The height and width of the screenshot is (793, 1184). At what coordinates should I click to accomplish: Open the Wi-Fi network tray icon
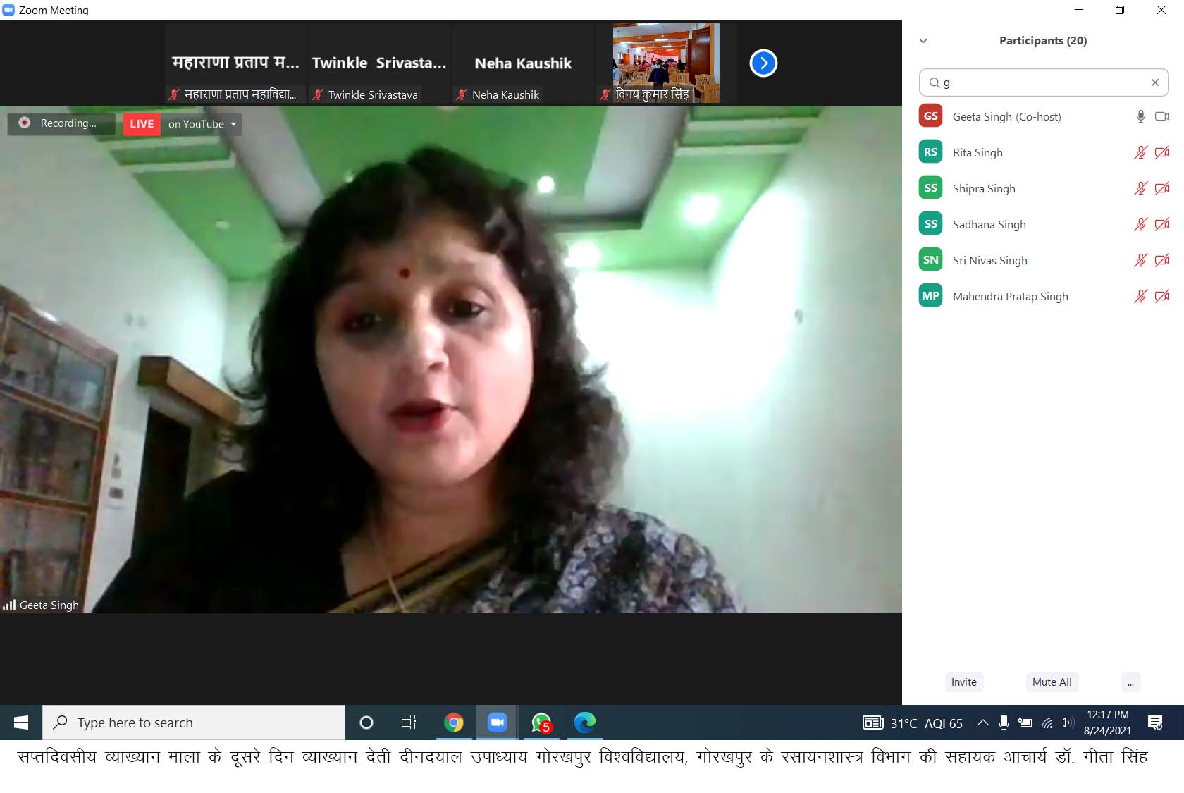pos(1047,723)
